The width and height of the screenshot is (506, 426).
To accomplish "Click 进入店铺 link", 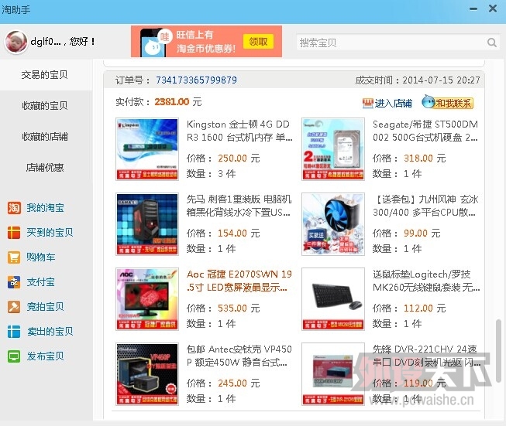I will pyautogui.click(x=393, y=104).
